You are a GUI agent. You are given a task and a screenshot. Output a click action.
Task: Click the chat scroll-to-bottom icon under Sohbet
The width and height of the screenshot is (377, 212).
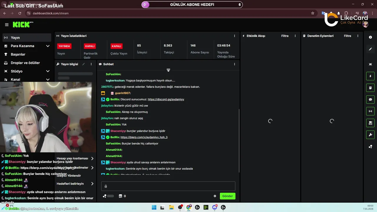click(x=168, y=70)
